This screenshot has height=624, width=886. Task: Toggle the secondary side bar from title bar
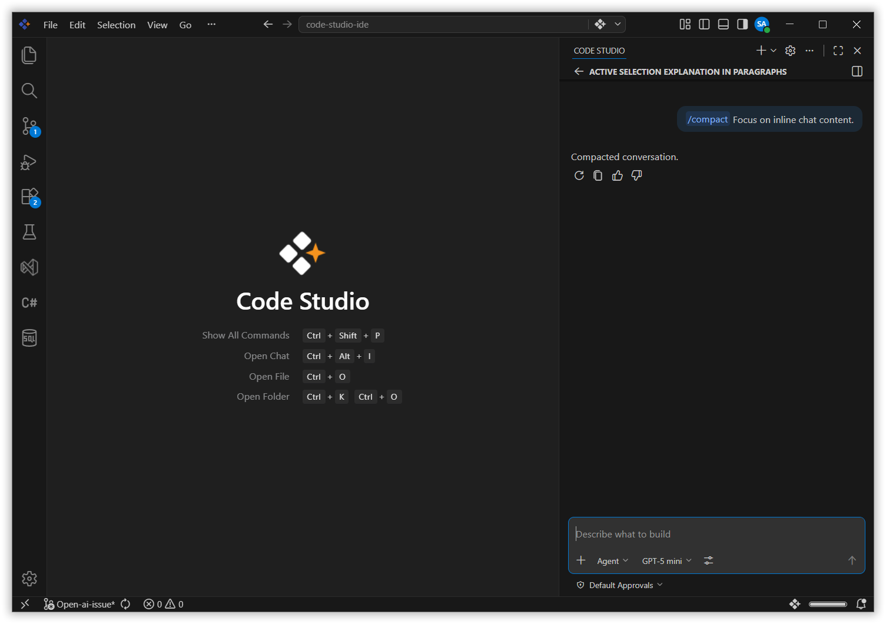tap(742, 24)
